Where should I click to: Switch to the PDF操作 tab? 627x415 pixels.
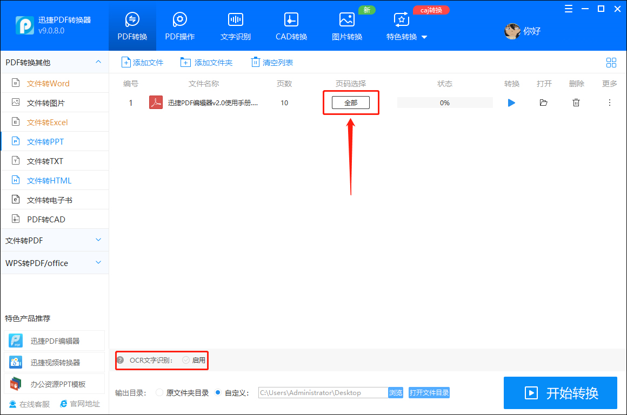click(x=180, y=26)
